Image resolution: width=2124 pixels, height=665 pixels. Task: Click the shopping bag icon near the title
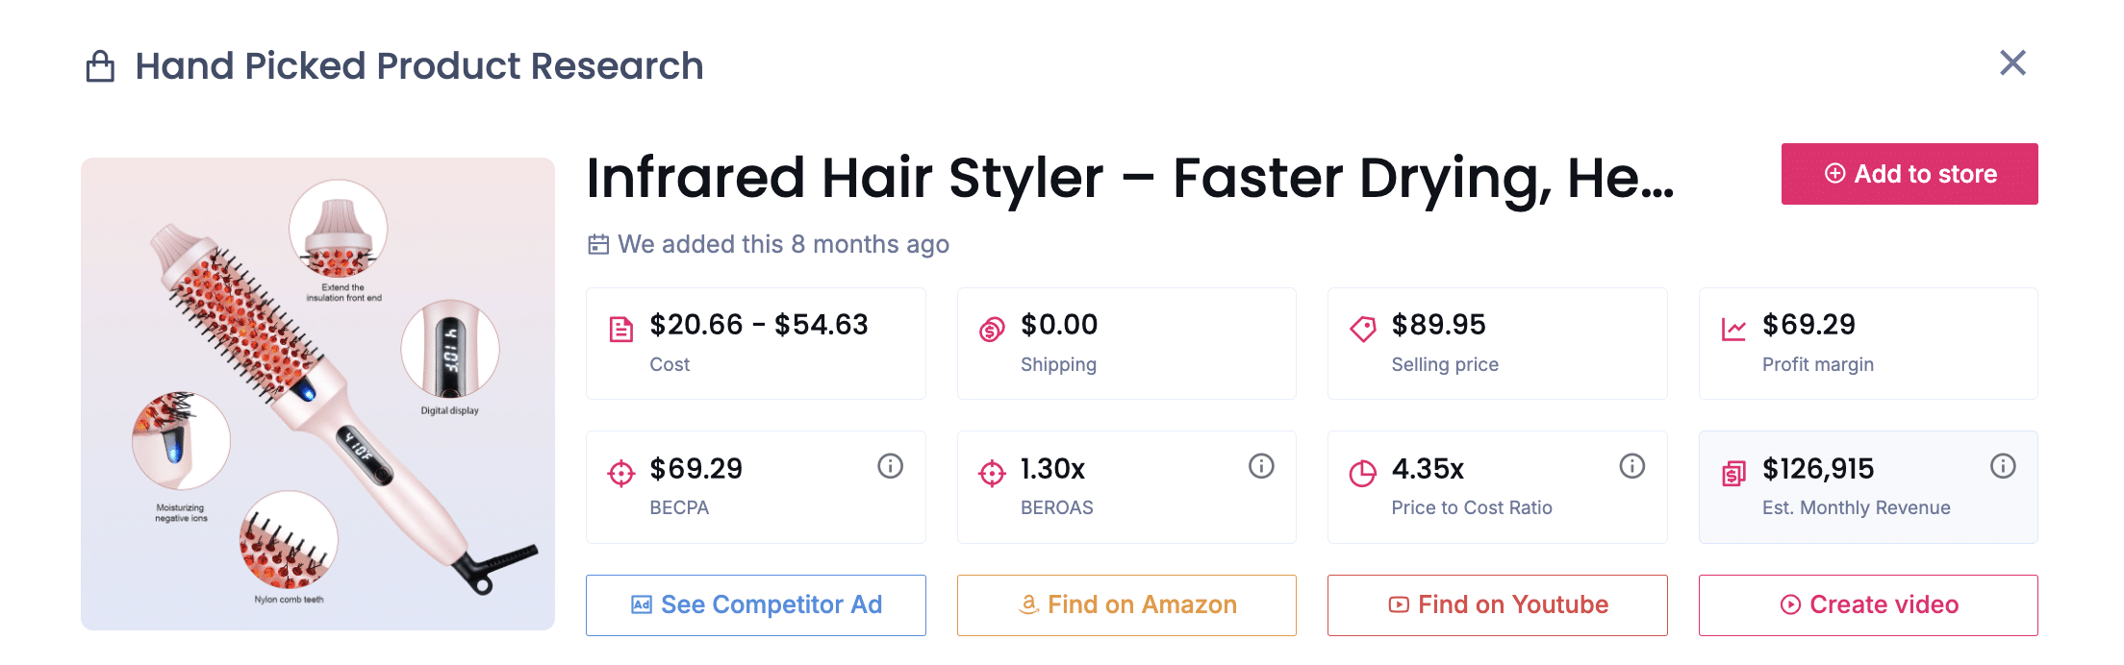click(99, 64)
